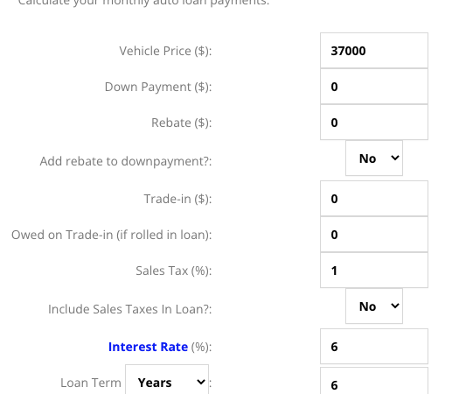Click the Sales Tax (%) label
This screenshot has height=394, width=452.
click(x=174, y=271)
